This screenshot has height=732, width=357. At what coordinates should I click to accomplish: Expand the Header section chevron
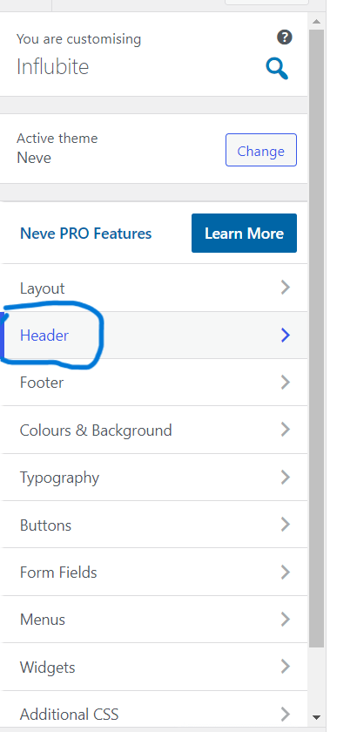pyautogui.click(x=286, y=335)
